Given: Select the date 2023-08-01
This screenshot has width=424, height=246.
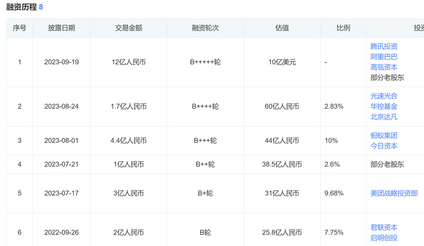Looking at the screenshot, I should pos(61,141).
